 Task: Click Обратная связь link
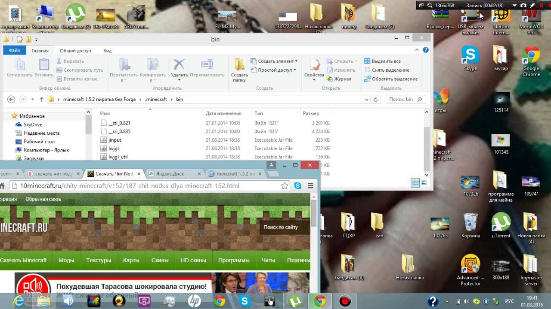(43, 199)
